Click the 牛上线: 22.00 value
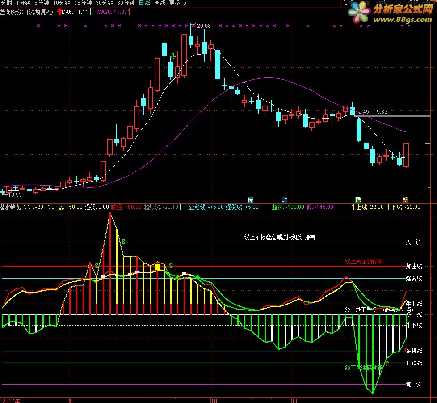The width and height of the screenshot is (437, 403). (367, 207)
